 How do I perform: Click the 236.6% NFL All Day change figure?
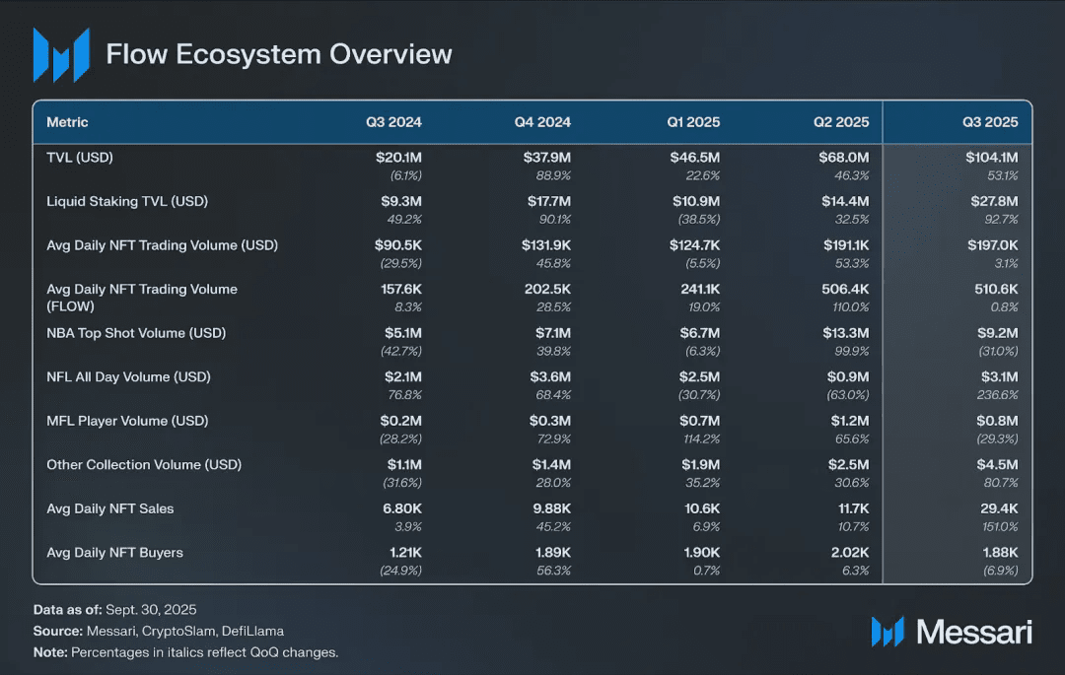coord(996,394)
